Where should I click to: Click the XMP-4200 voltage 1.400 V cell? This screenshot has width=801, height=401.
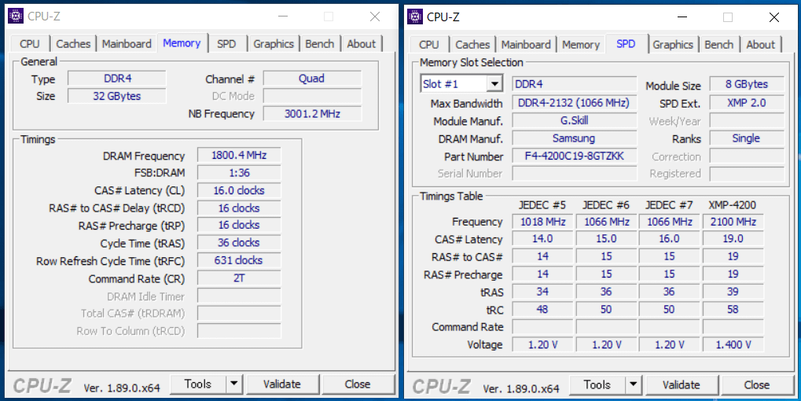tap(733, 345)
